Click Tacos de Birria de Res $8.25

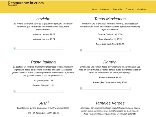(x=110, y=44)
